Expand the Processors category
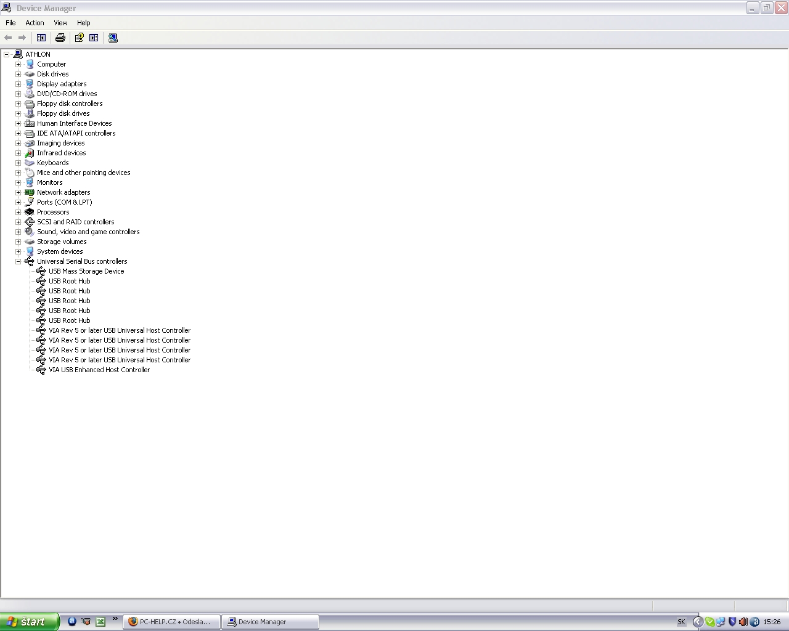 (18, 212)
